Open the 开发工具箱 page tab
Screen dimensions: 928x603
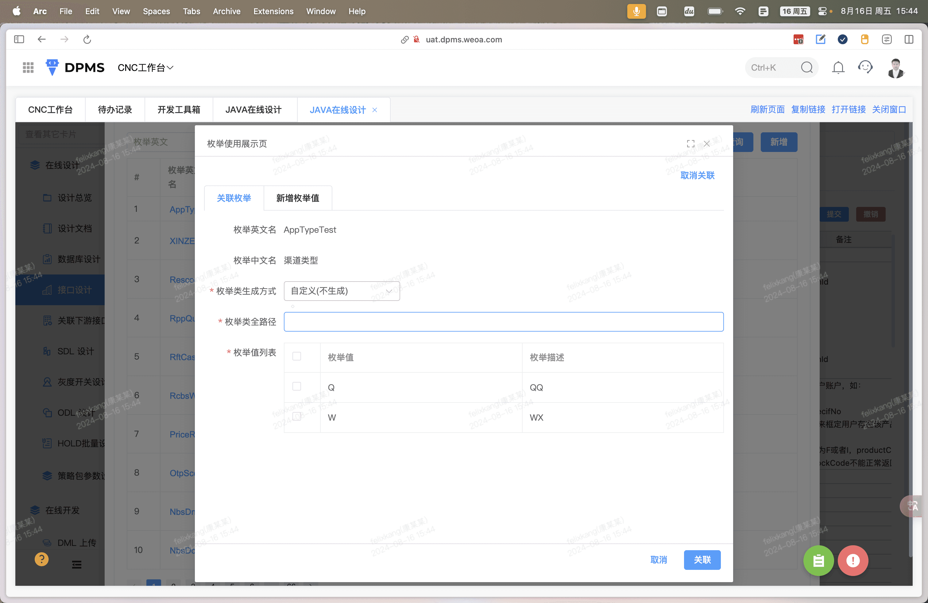tap(179, 110)
